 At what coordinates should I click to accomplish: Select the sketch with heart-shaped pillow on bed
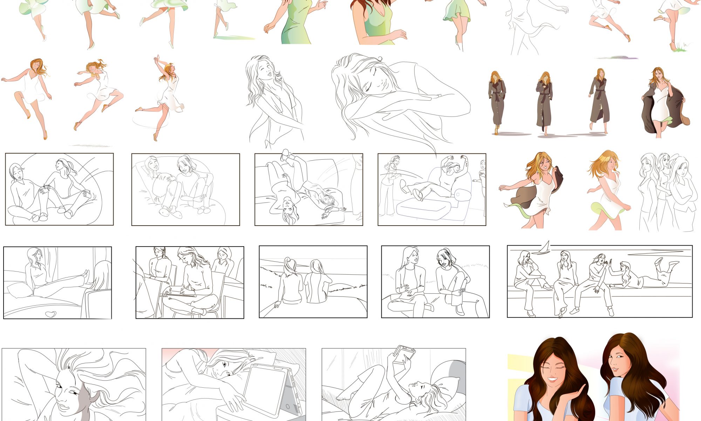click(57, 283)
